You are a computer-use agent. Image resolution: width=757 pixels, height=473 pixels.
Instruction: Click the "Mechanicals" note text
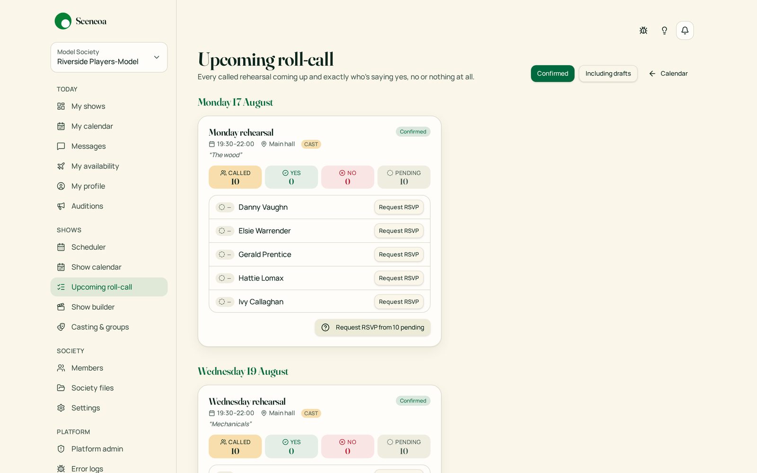point(230,424)
